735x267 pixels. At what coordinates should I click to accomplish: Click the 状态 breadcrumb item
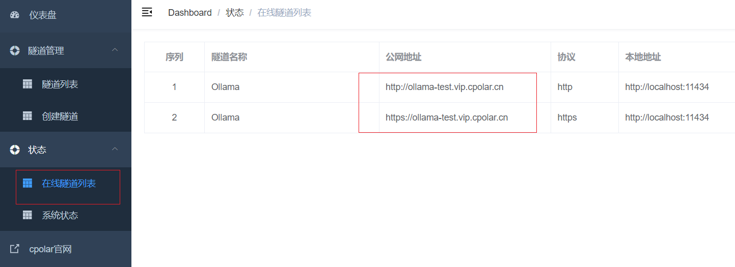pyautogui.click(x=235, y=13)
